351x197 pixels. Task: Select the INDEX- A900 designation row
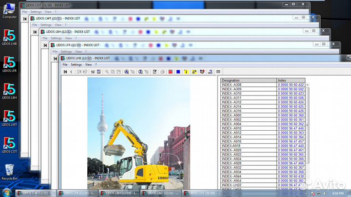[249, 115]
